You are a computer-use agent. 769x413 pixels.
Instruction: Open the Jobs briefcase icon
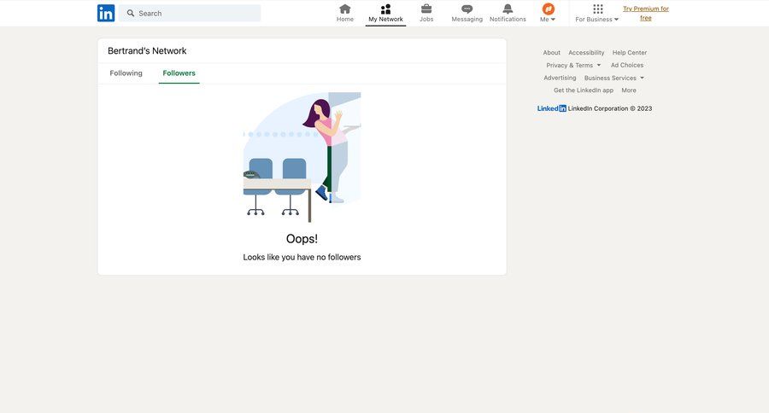426,9
